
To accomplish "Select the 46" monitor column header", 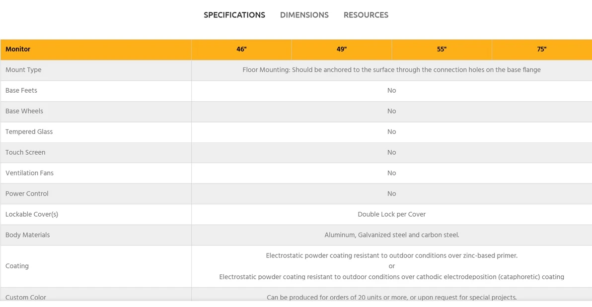I will (241, 49).
